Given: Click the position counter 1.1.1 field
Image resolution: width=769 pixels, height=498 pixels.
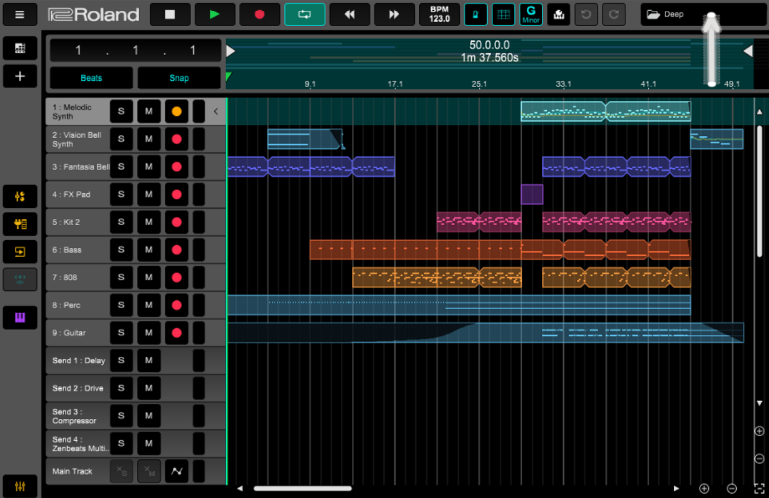Looking at the screenshot, I should 135,50.
